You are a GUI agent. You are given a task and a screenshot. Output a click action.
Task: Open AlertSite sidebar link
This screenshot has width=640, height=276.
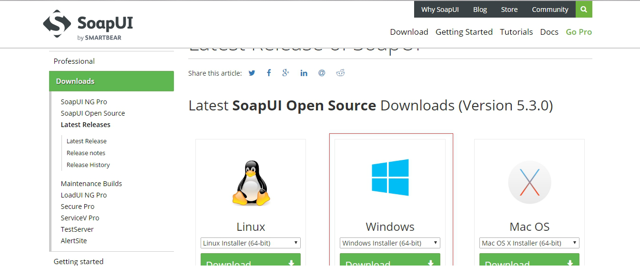73,241
